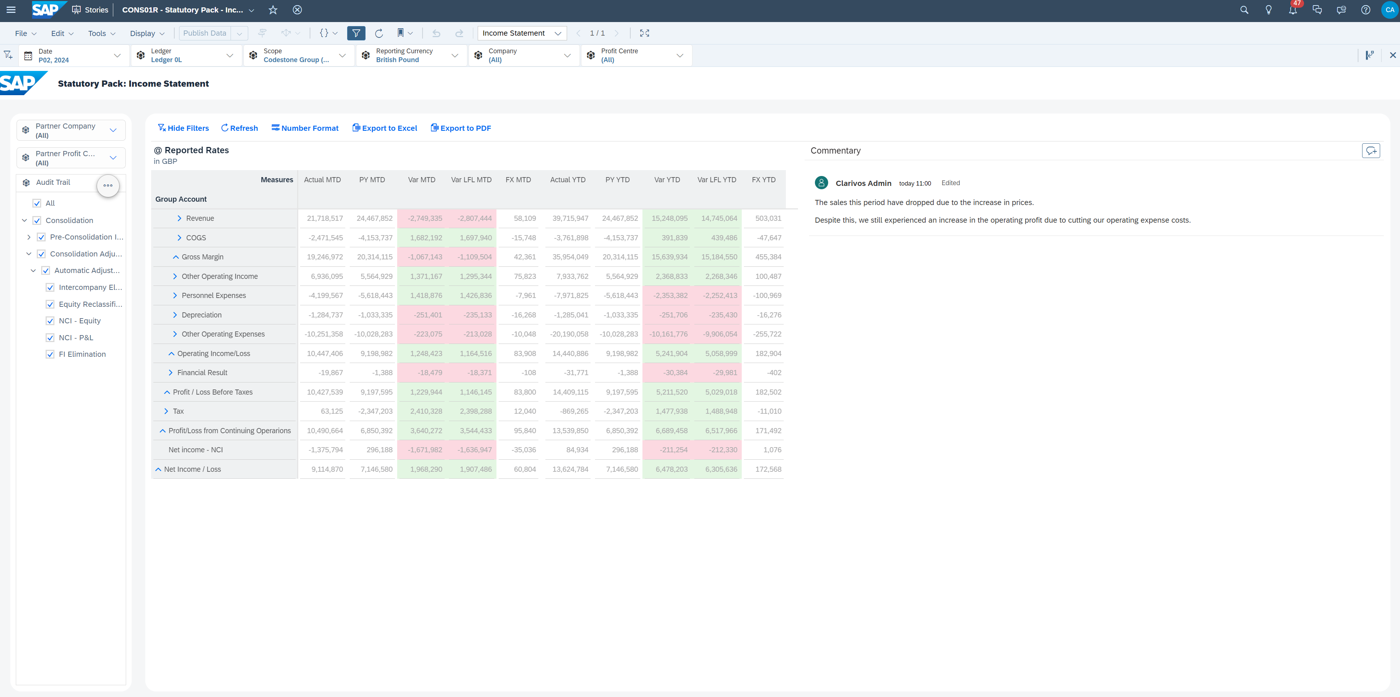Close the filter bar with the X

(1392, 55)
